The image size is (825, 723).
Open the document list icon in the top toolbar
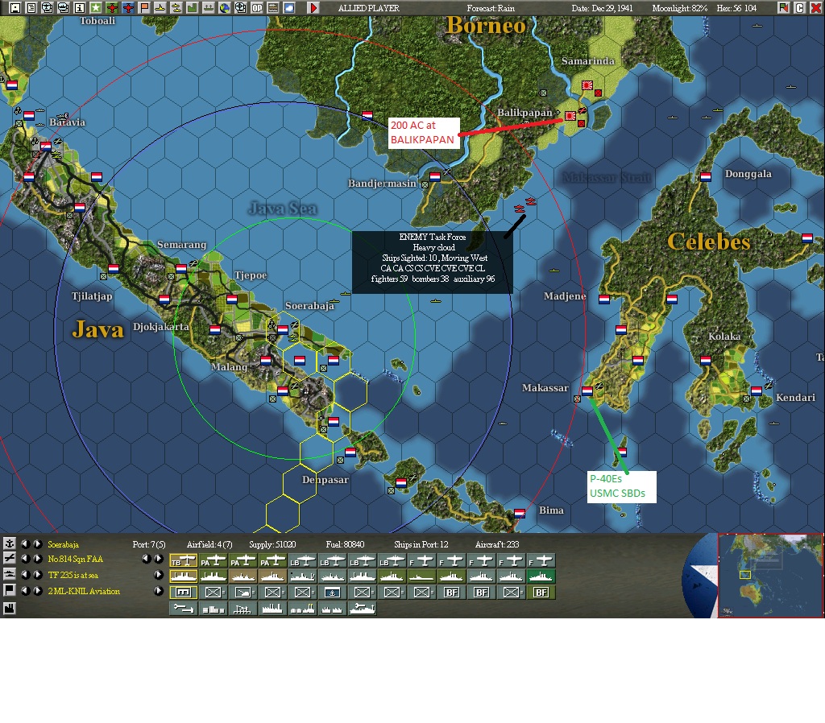click(x=31, y=8)
